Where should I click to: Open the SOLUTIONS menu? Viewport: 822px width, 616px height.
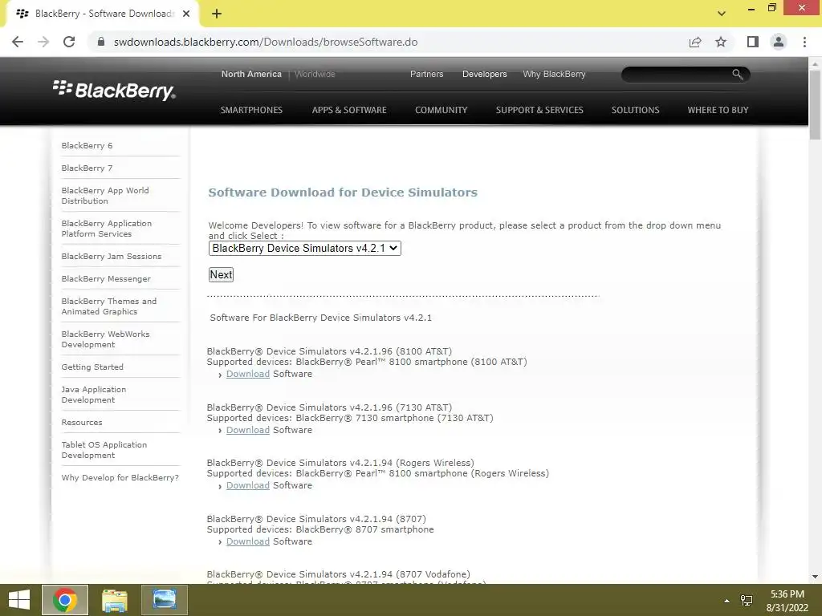636,110
